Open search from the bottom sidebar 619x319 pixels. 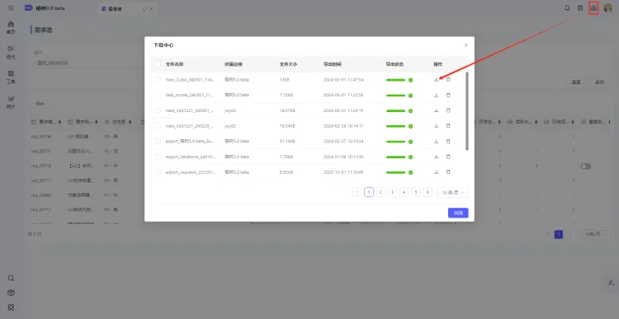(11, 278)
